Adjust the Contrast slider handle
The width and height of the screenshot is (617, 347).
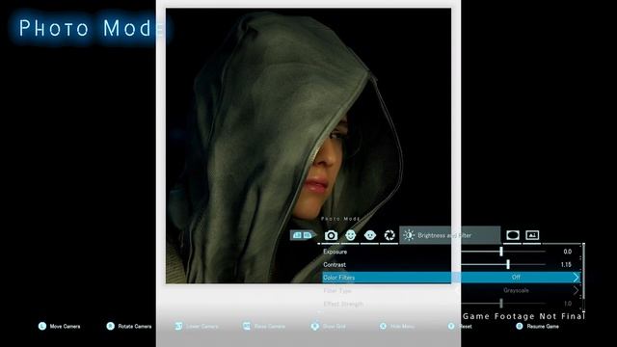pos(508,264)
